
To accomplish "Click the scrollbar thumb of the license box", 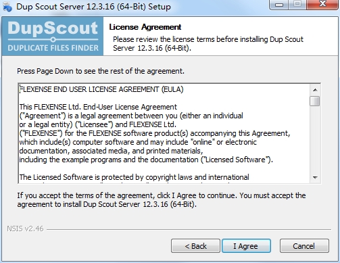I will tap(315, 101).
